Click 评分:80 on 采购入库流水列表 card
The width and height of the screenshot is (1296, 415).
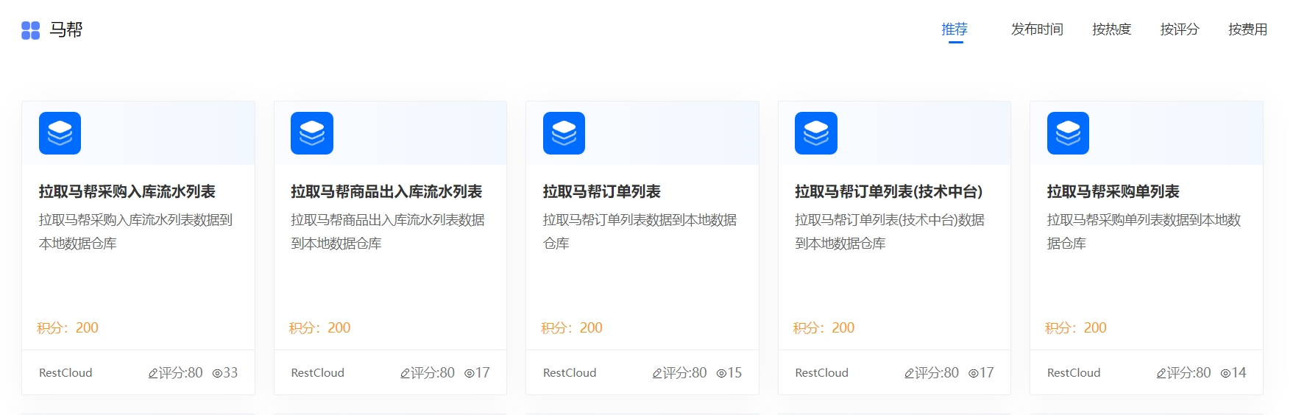point(180,373)
